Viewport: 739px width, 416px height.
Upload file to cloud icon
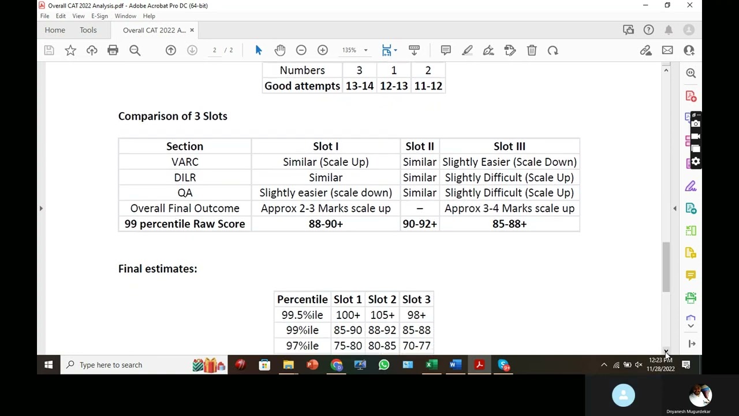(92, 50)
